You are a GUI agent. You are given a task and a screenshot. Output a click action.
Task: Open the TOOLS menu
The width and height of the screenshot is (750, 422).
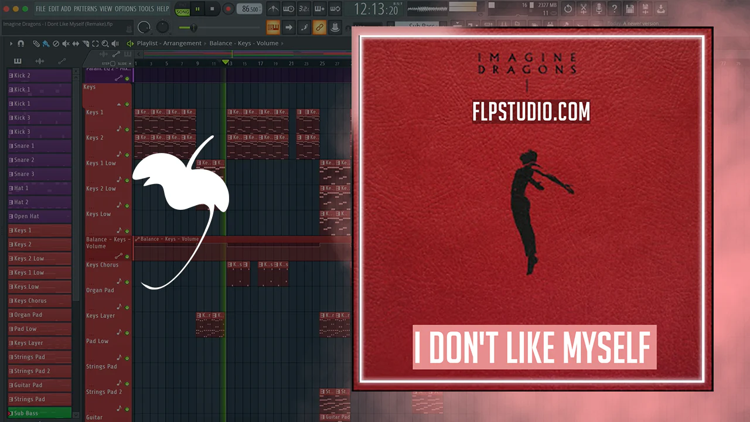pyautogui.click(x=146, y=9)
